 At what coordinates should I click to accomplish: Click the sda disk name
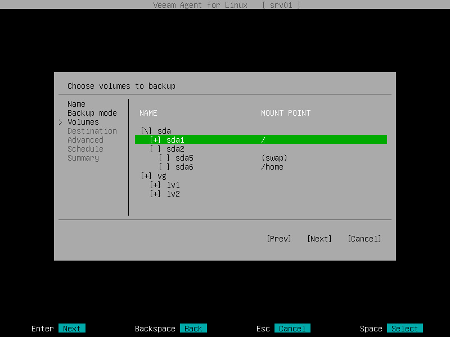tap(164, 131)
